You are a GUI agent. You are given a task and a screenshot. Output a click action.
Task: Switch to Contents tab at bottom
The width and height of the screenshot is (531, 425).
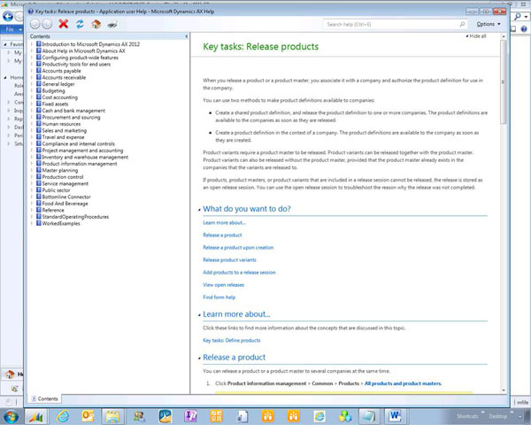click(x=45, y=398)
